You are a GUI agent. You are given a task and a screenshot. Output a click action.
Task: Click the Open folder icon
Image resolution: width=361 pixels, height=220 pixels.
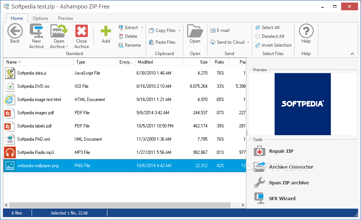(x=195, y=31)
